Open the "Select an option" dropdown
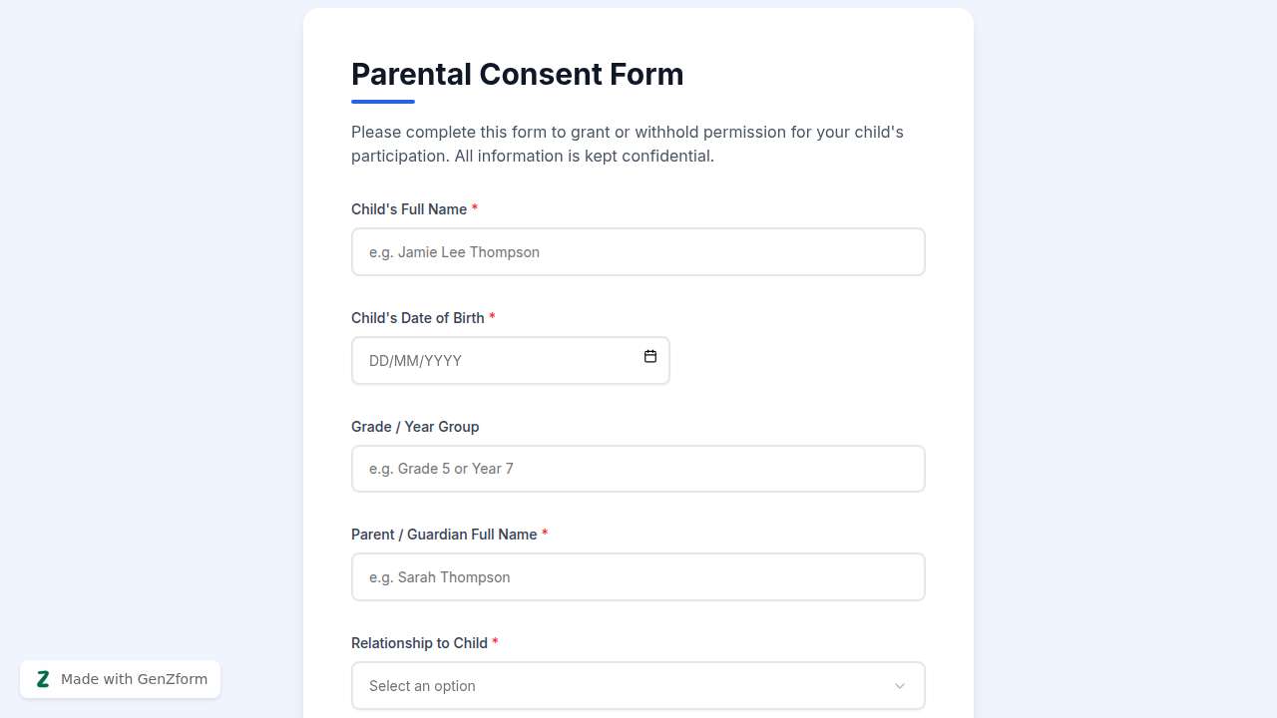The width and height of the screenshot is (1277, 718). tap(619, 686)
